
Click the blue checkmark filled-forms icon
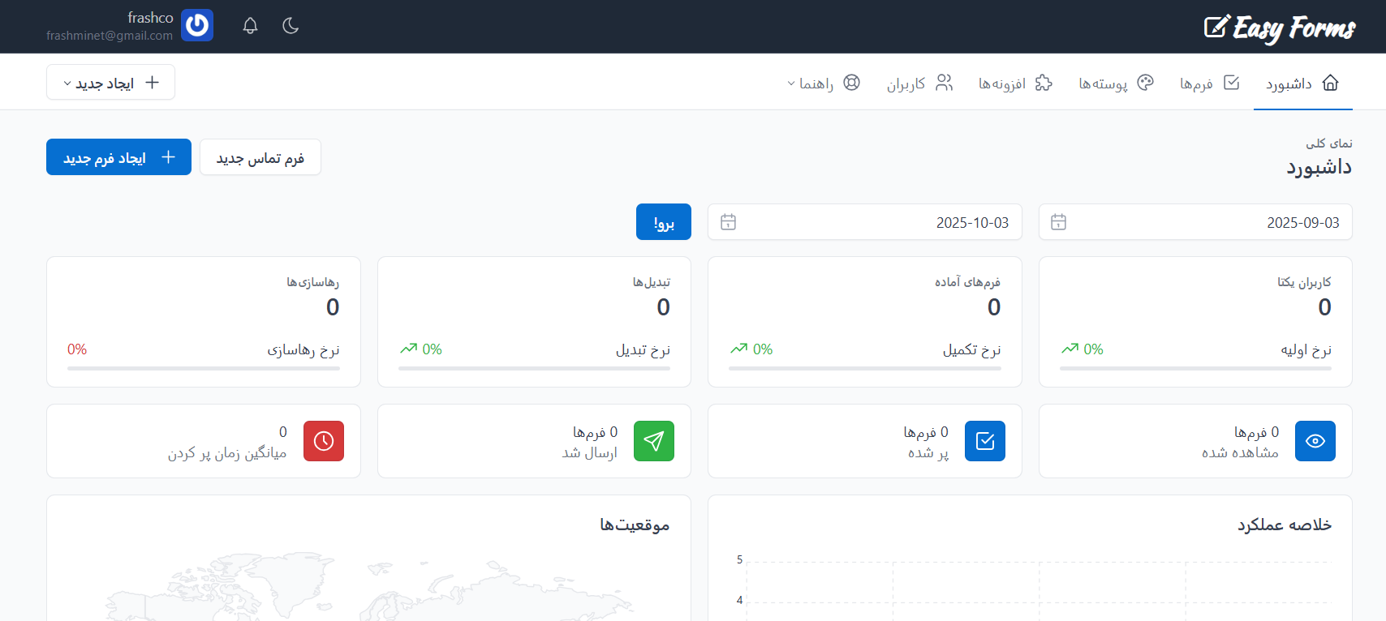point(984,441)
